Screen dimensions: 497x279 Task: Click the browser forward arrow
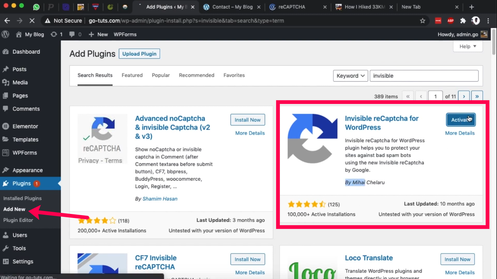20,21
